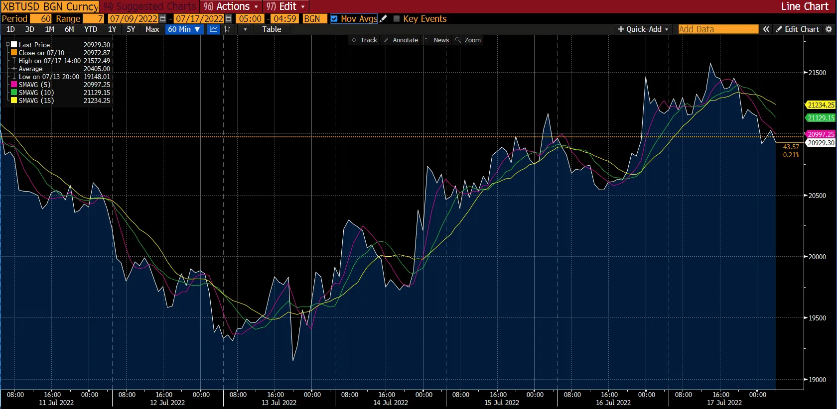Viewport: 837px width, 409px height.
Task: Click the Last Price white color swatch
Action: coord(14,45)
